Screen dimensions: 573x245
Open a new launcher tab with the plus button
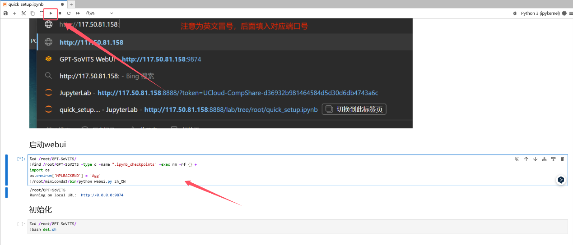tap(71, 4)
